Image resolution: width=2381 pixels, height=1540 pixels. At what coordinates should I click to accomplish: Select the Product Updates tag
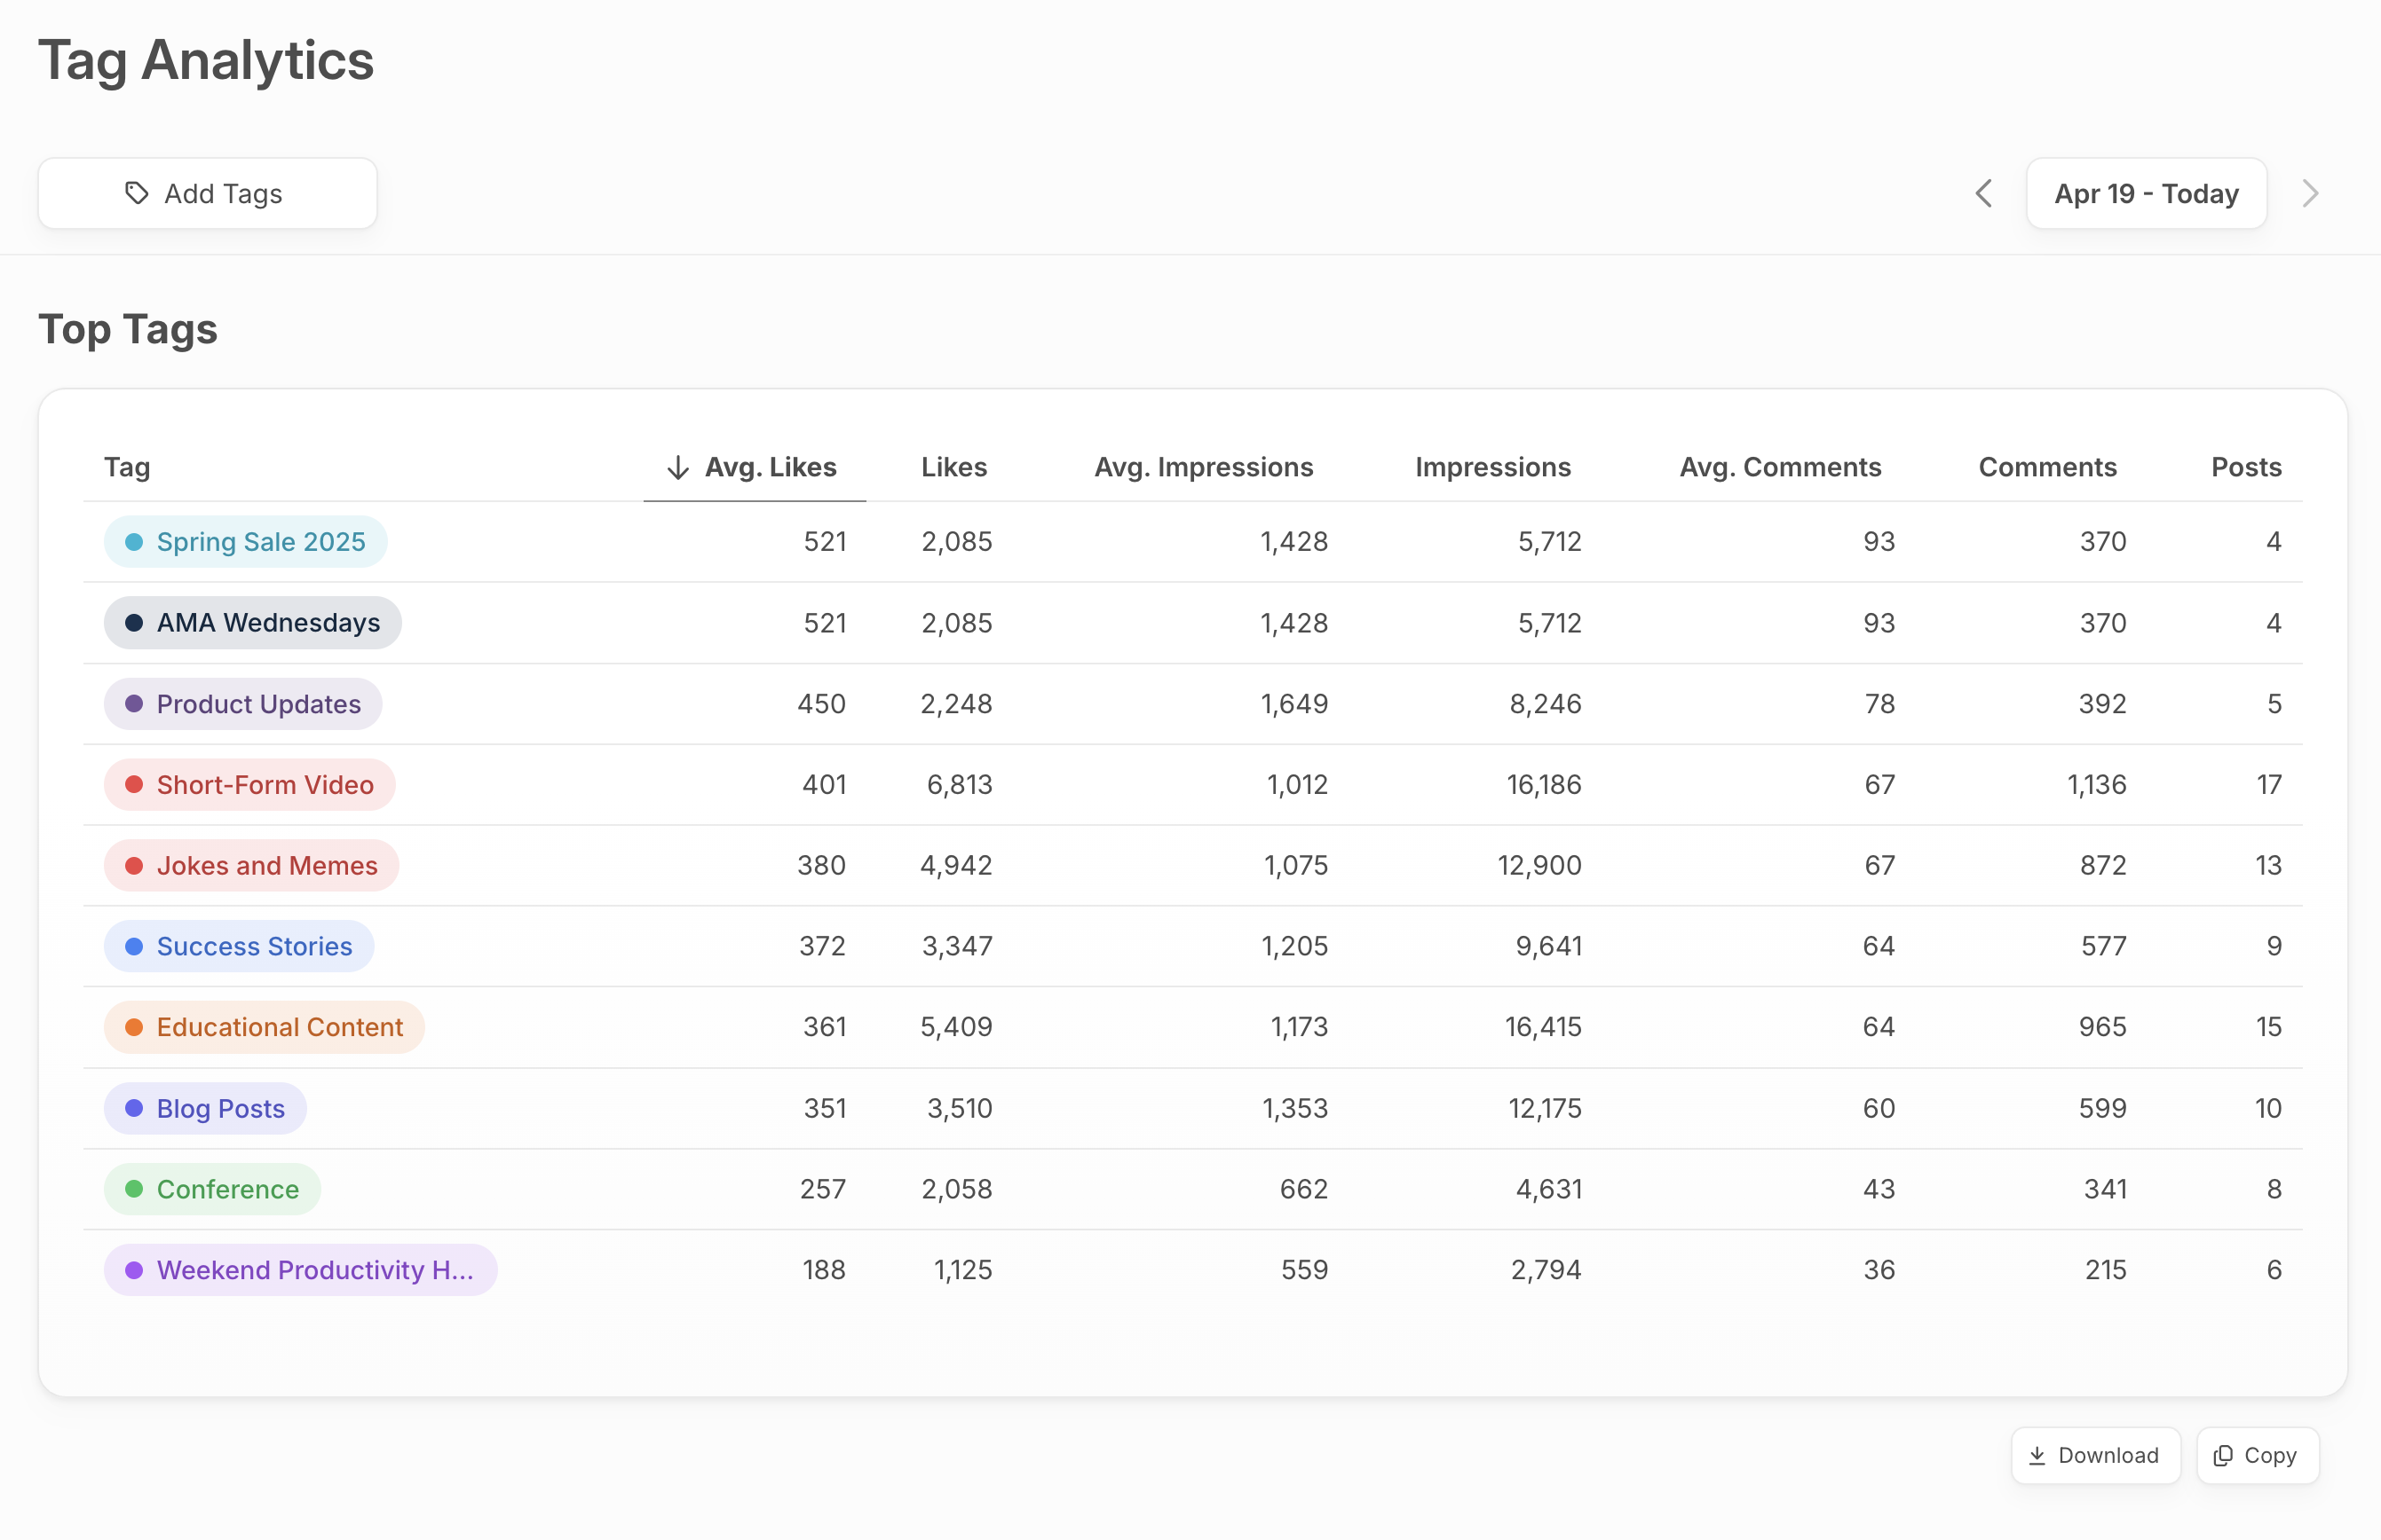243,703
